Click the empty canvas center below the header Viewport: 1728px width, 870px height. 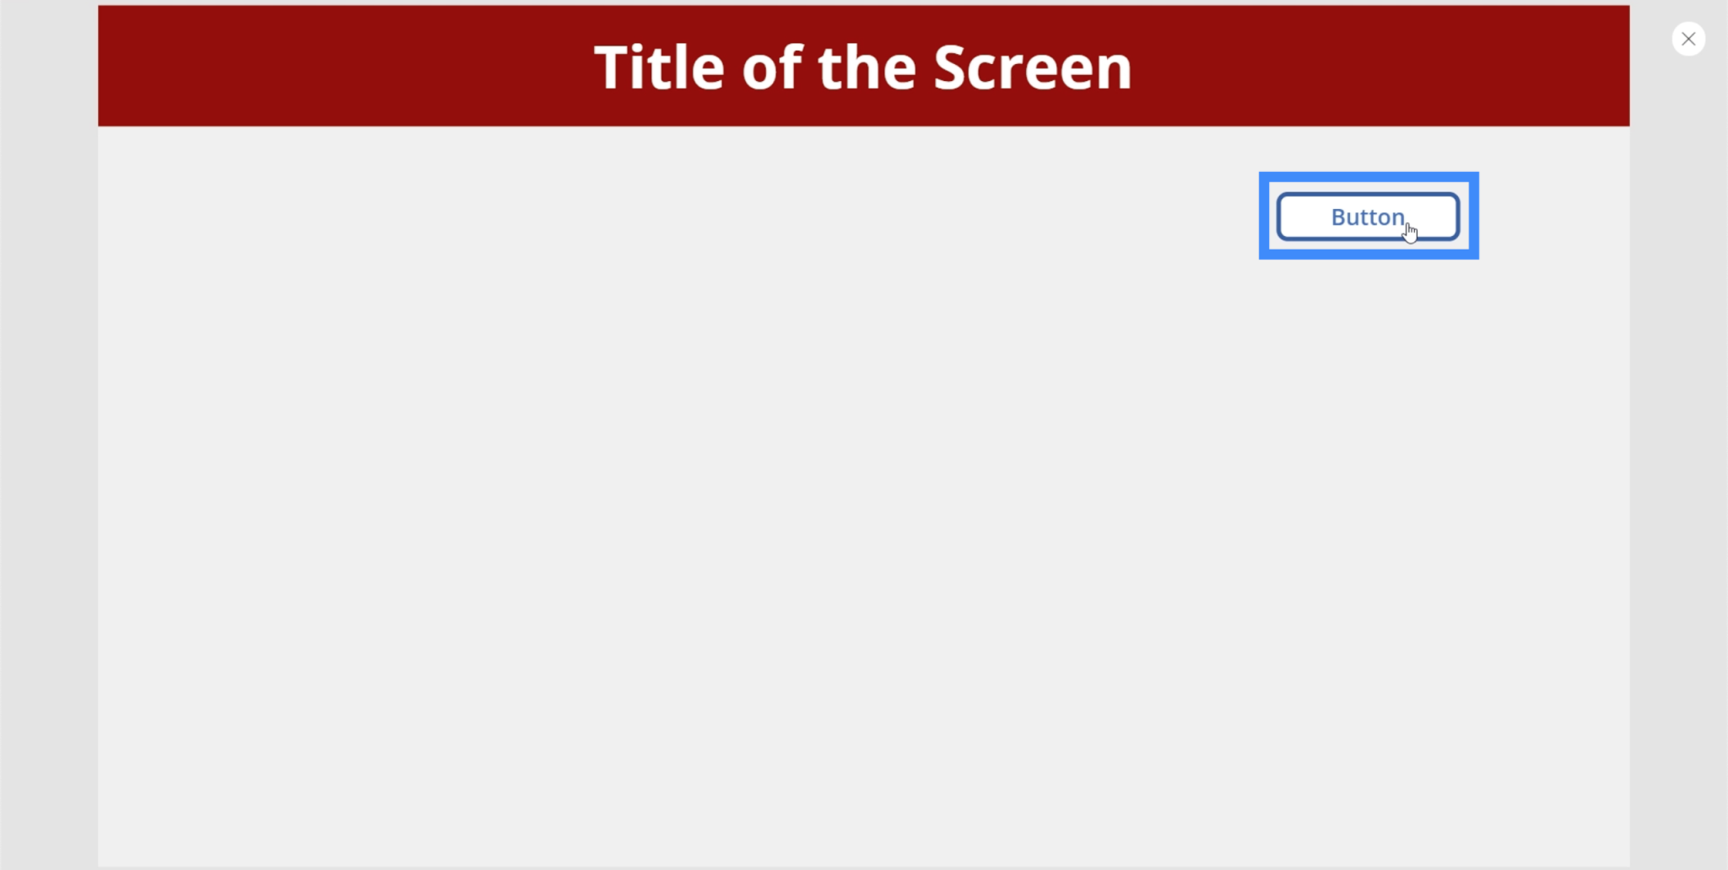863,496
